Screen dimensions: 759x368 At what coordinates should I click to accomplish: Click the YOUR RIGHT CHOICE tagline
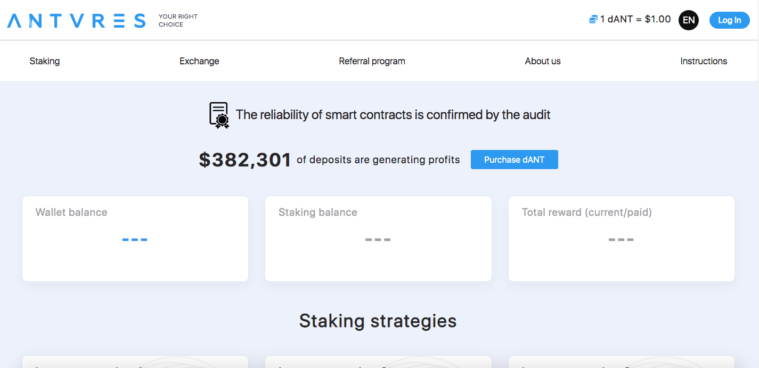pyautogui.click(x=178, y=20)
